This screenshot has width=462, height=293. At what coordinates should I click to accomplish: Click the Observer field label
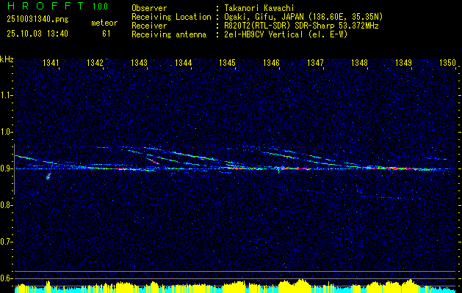coord(149,8)
